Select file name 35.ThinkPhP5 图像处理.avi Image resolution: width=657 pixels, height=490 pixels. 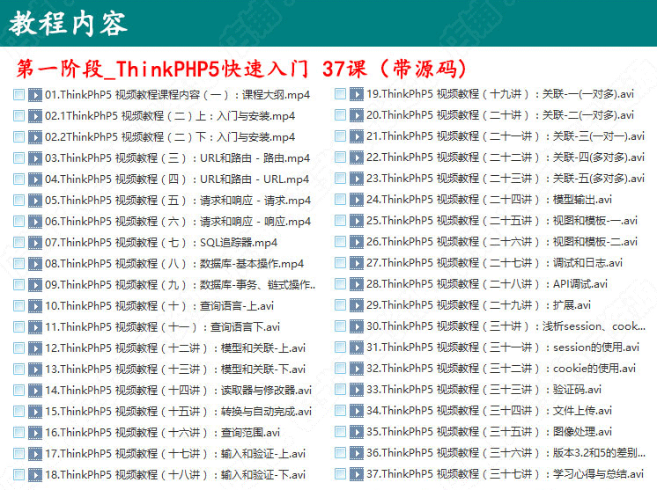[x=489, y=432]
